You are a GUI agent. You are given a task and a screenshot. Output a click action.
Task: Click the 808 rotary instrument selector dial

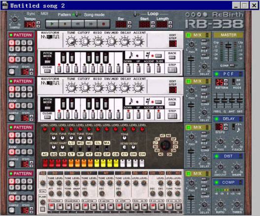pos(165,145)
